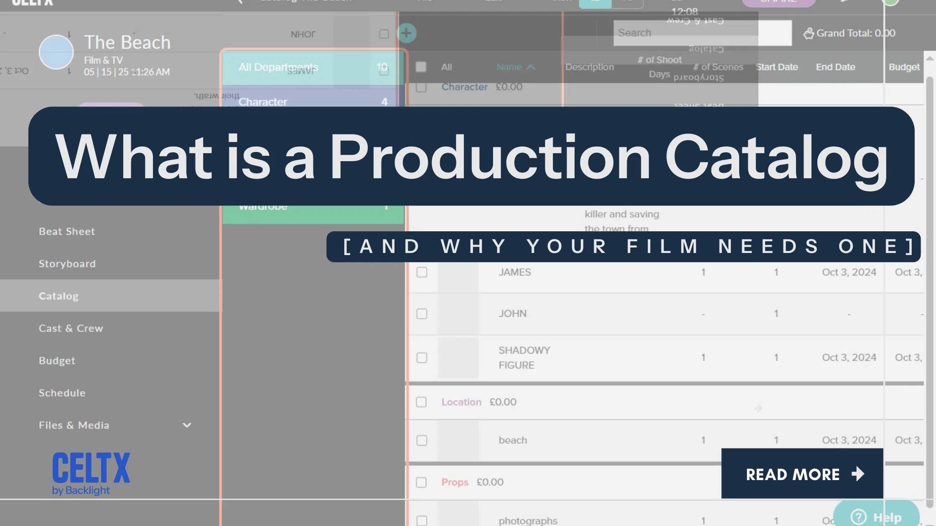Screen dimensions: 936x526
Task: Click the Props category link
Action: pyautogui.click(x=455, y=482)
